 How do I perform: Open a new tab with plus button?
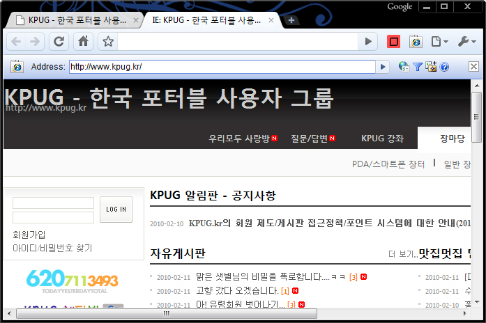tap(291, 20)
